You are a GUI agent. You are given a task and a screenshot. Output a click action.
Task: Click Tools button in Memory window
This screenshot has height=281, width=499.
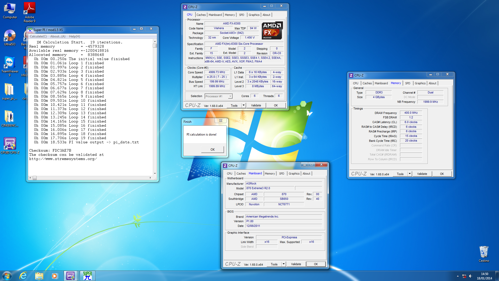click(x=400, y=174)
